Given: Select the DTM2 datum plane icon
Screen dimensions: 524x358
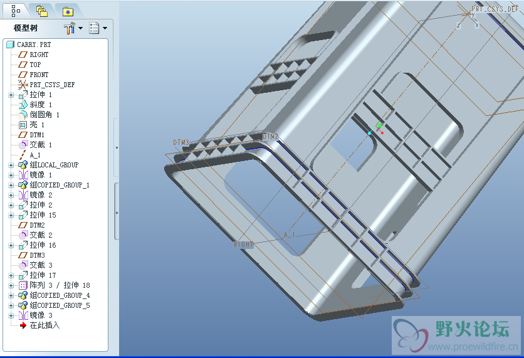Looking at the screenshot, I should [x=23, y=225].
